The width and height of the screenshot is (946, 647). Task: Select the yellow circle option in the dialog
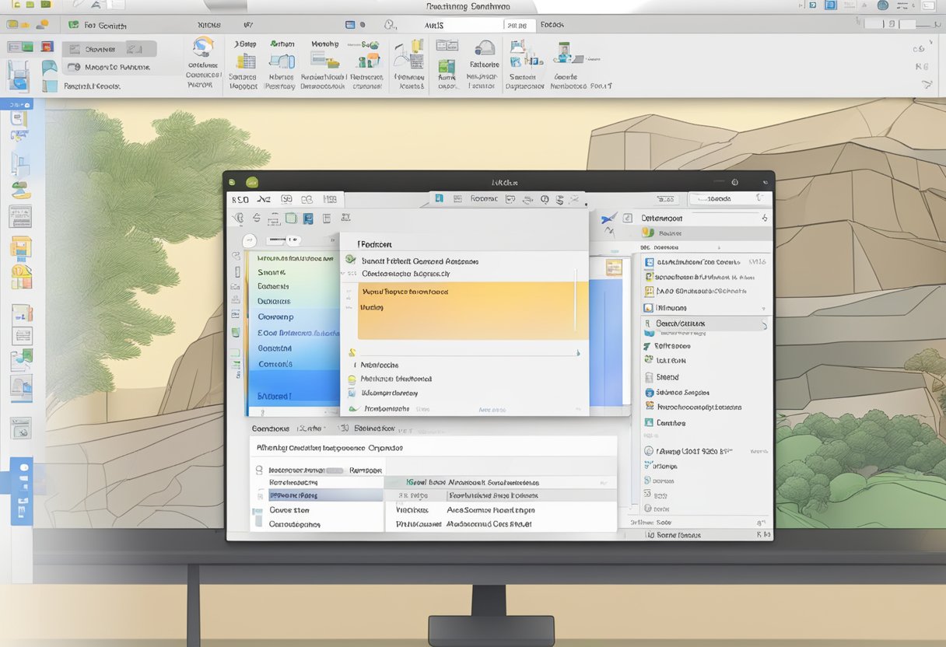click(352, 379)
